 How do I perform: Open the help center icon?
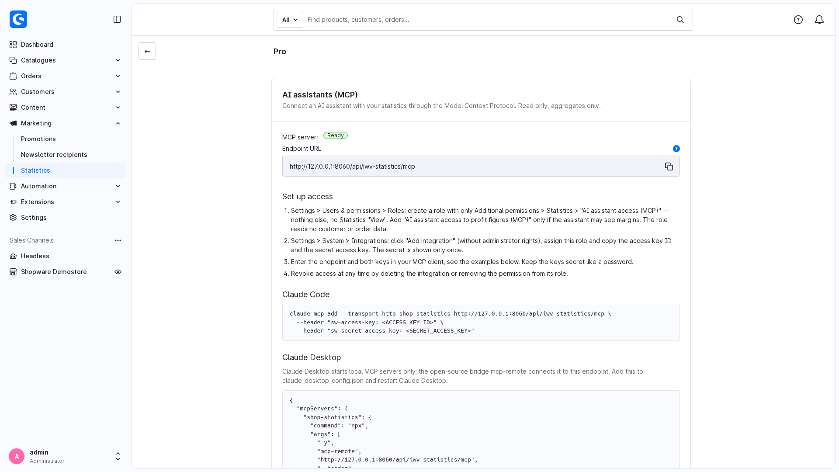click(x=798, y=20)
